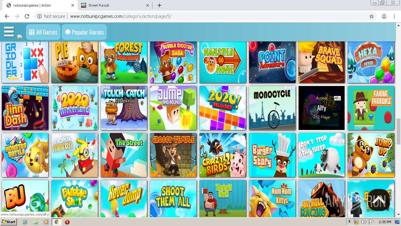Select the Chrome taskbar icon
This screenshot has height=226, width=401.
tap(56, 222)
